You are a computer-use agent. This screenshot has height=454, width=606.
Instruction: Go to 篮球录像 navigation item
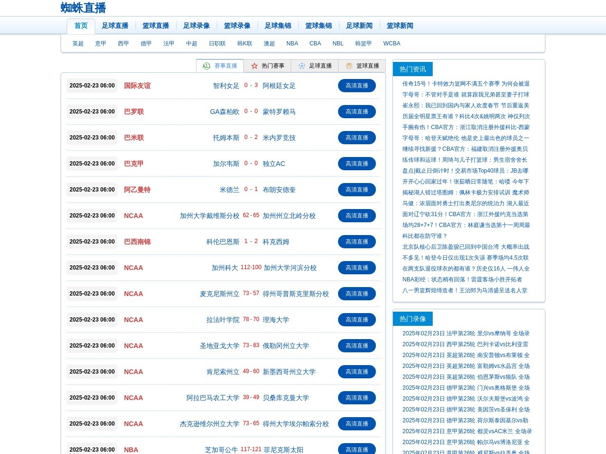click(x=237, y=26)
